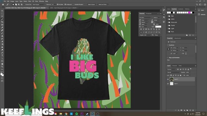Expand the Grayscale swatch folder

168,22
